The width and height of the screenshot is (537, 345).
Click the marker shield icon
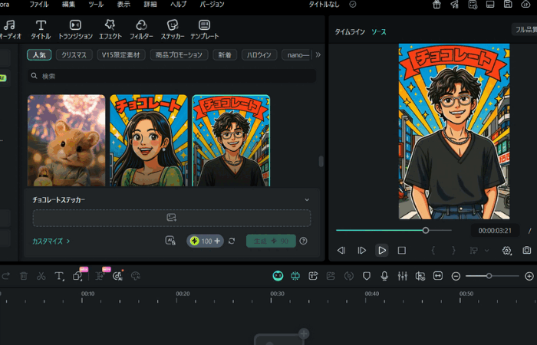[x=367, y=276]
